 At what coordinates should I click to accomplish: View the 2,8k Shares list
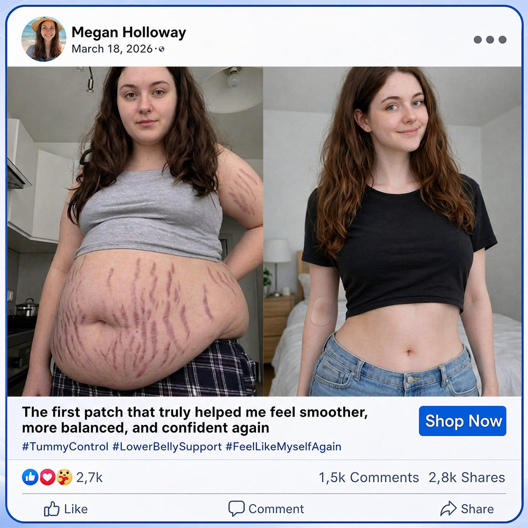click(x=467, y=477)
